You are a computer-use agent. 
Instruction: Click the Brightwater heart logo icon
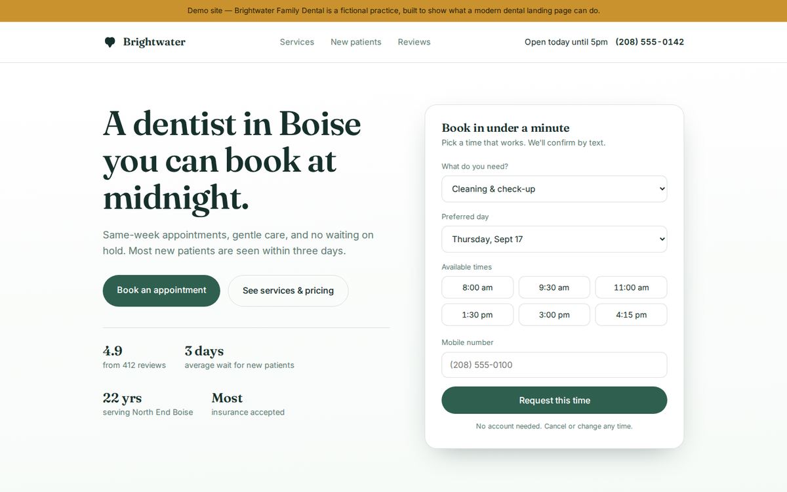(x=110, y=42)
